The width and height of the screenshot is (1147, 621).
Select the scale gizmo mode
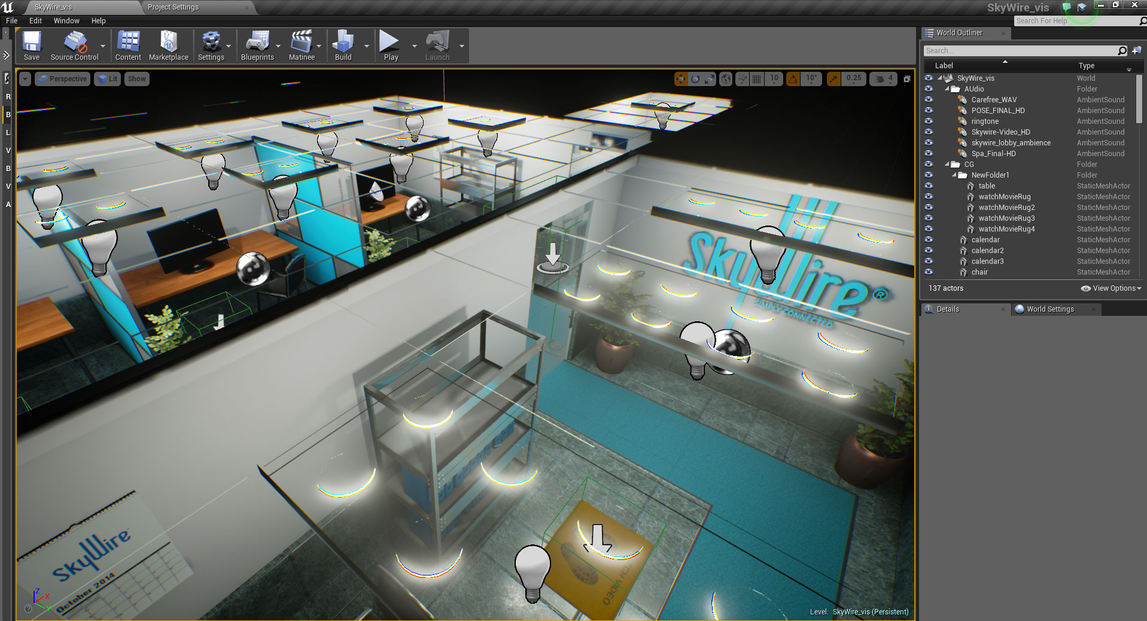point(709,79)
